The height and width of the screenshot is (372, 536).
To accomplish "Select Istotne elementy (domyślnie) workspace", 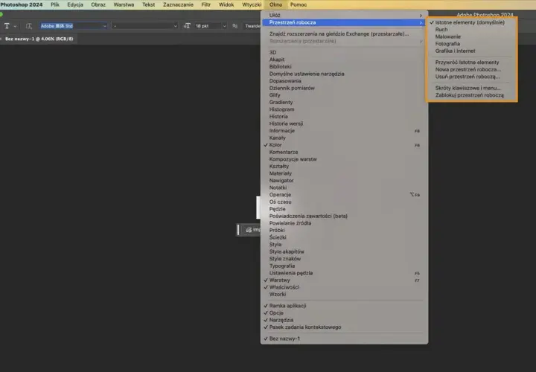I will (x=471, y=22).
